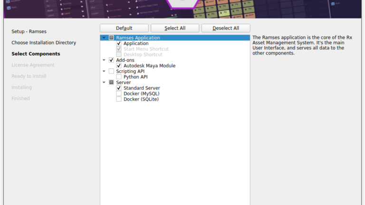Enable the Python API checkbox

click(x=119, y=77)
